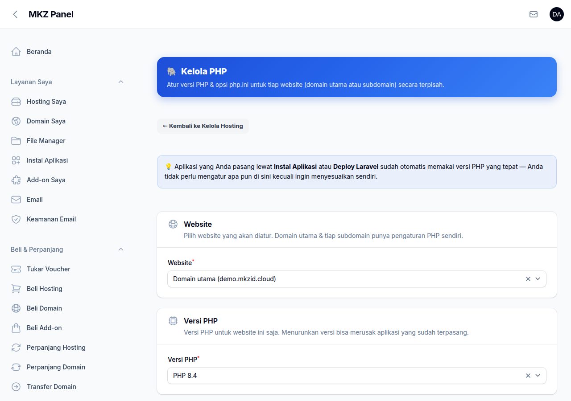Click the Tukar Voucher ticket icon
Screen dimensions: 571x401
point(16,269)
